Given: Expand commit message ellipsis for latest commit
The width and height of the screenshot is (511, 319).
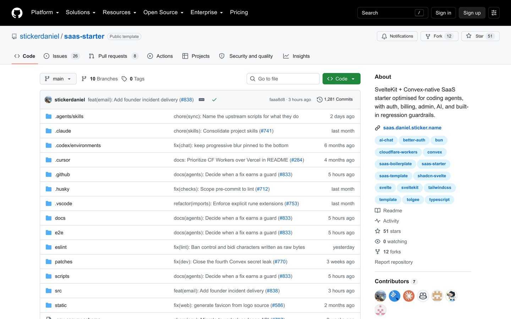Looking at the screenshot, I should click(x=202, y=100).
